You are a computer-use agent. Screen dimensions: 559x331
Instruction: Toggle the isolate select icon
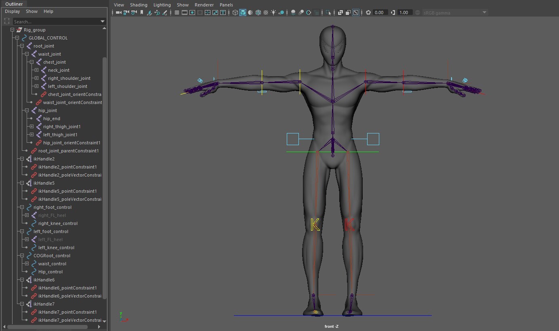pos(329,12)
